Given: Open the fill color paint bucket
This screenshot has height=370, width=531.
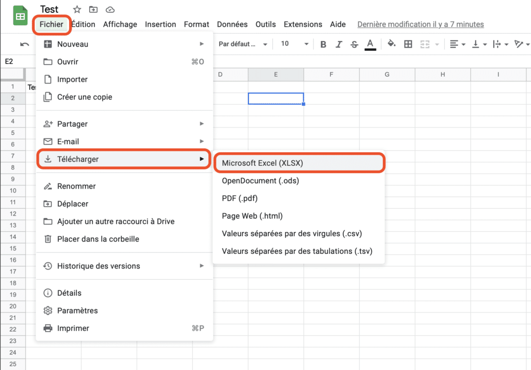Looking at the screenshot, I should pos(392,44).
